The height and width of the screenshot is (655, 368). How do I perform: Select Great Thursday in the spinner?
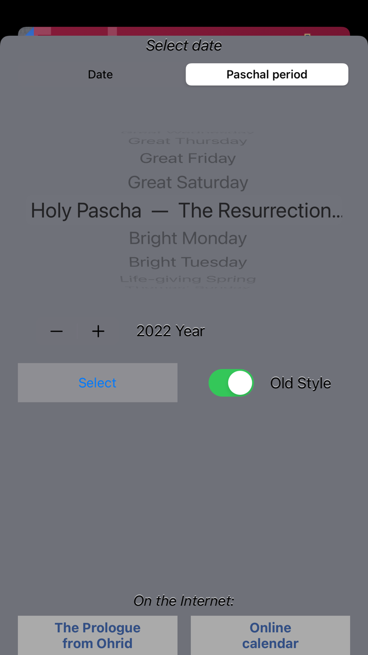click(x=187, y=140)
